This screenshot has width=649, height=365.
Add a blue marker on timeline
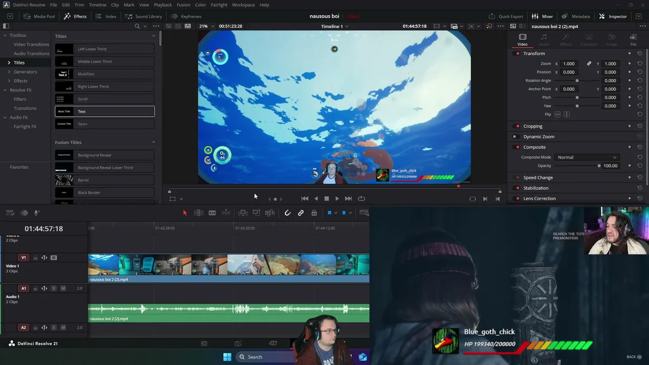344,213
